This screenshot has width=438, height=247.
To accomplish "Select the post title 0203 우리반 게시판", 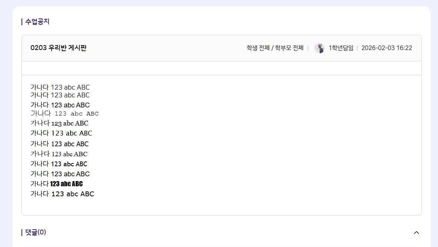I will 59,48.
